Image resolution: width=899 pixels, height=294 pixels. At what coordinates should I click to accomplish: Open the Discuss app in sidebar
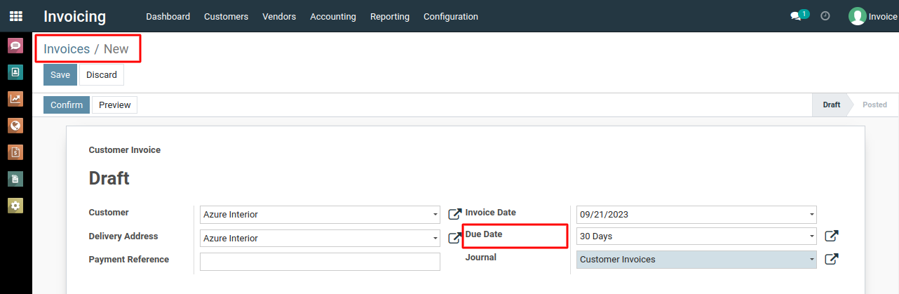point(15,46)
